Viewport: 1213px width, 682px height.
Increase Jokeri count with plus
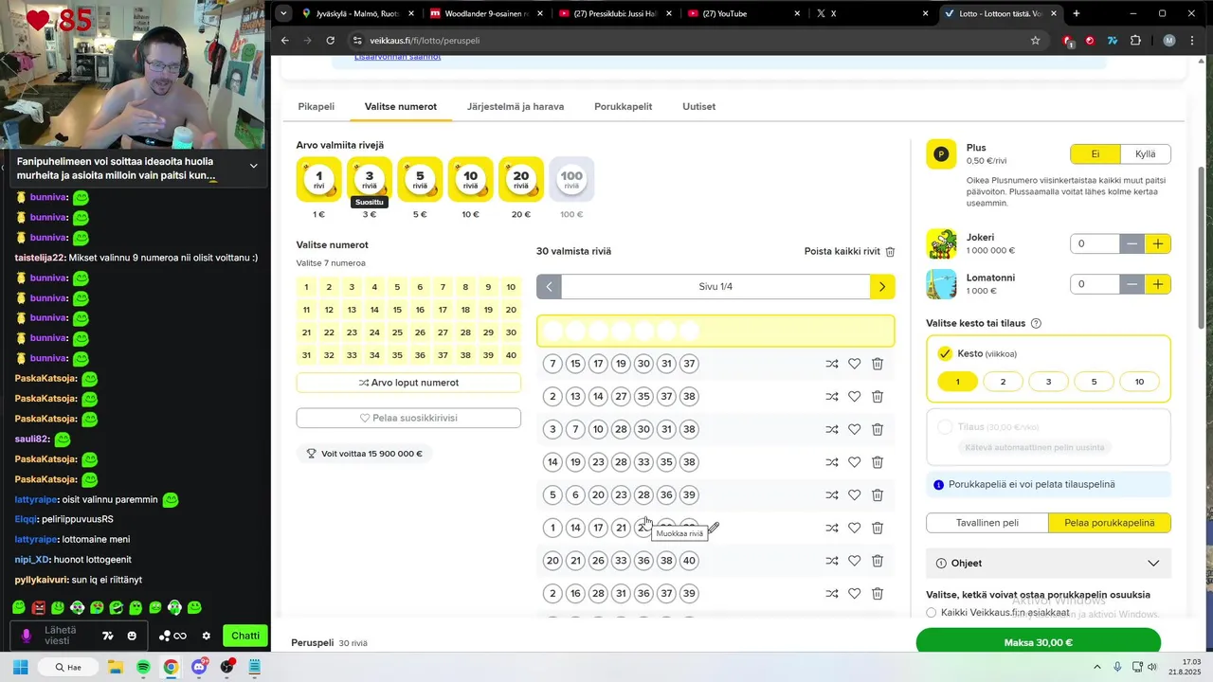[1158, 244]
